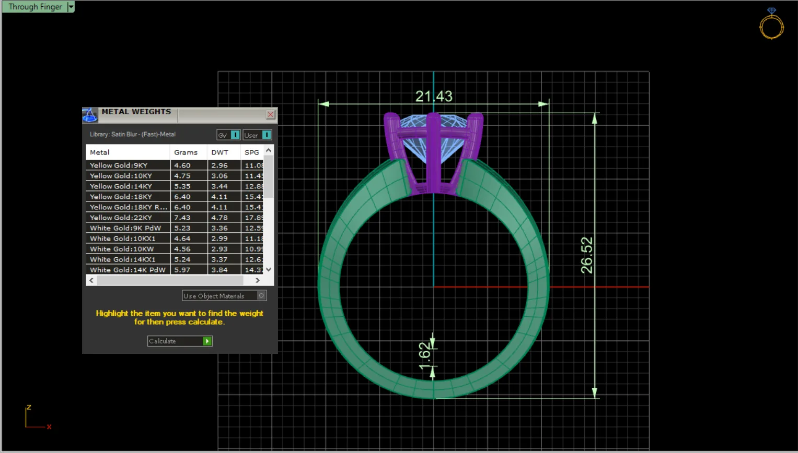This screenshot has width=798, height=453.
Task: Click the 7.43 grams value cell
Action: pos(188,218)
